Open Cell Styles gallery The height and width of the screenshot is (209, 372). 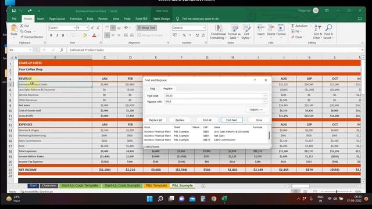246,32
